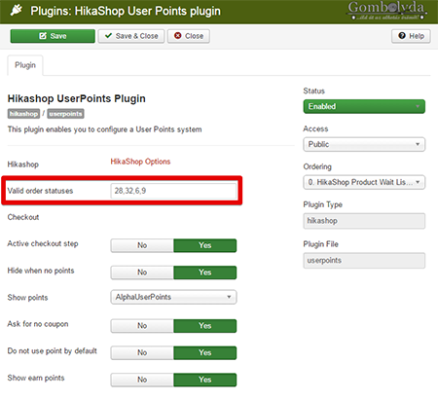
Task: Click the Plugin File userpoints field
Action: (364, 261)
